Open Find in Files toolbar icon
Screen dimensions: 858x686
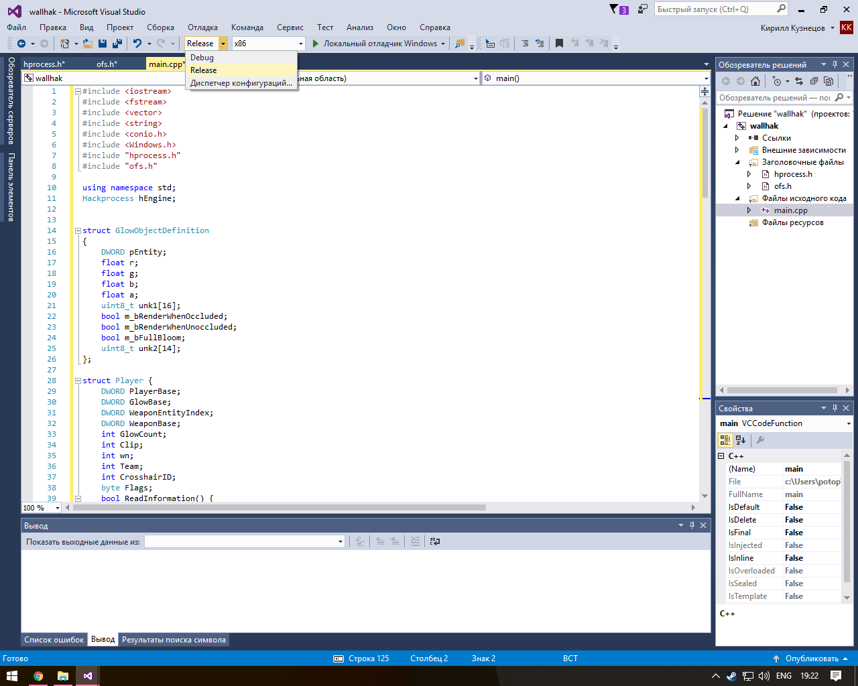pyautogui.click(x=460, y=44)
